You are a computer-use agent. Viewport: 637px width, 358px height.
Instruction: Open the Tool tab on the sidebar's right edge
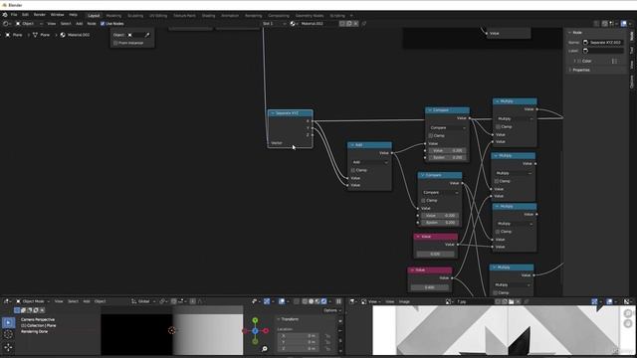632,50
